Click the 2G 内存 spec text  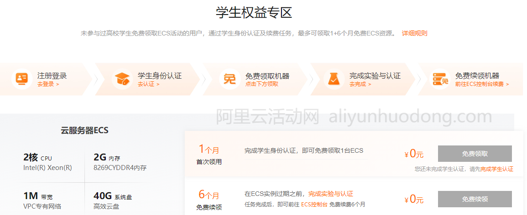107,157
